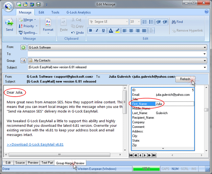Click the application orb button

click(9, 7)
